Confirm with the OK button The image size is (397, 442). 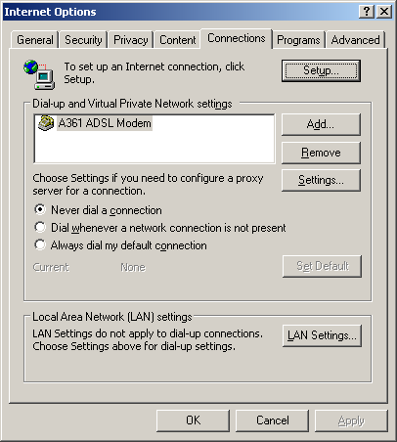[x=193, y=420]
